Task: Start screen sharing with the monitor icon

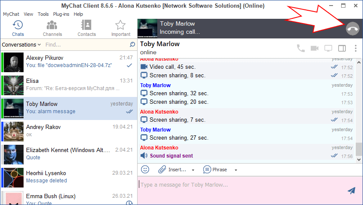Action: coord(328,48)
